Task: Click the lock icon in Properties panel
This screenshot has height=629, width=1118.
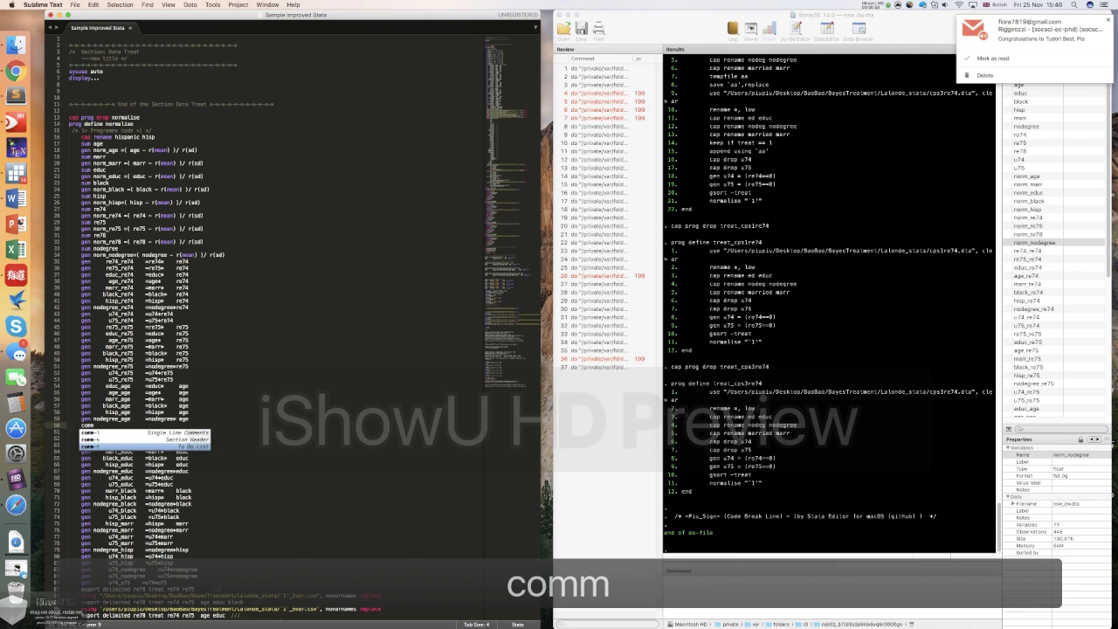Action: tap(1080, 439)
